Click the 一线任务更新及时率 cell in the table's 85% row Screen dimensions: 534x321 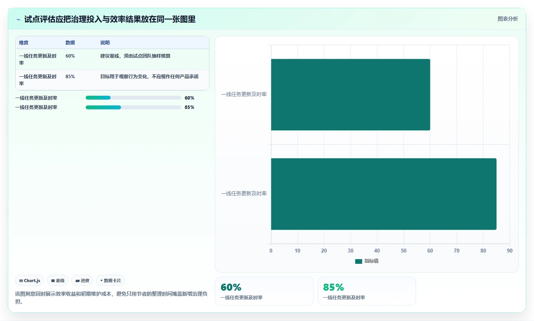pyautogui.click(x=38, y=80)
